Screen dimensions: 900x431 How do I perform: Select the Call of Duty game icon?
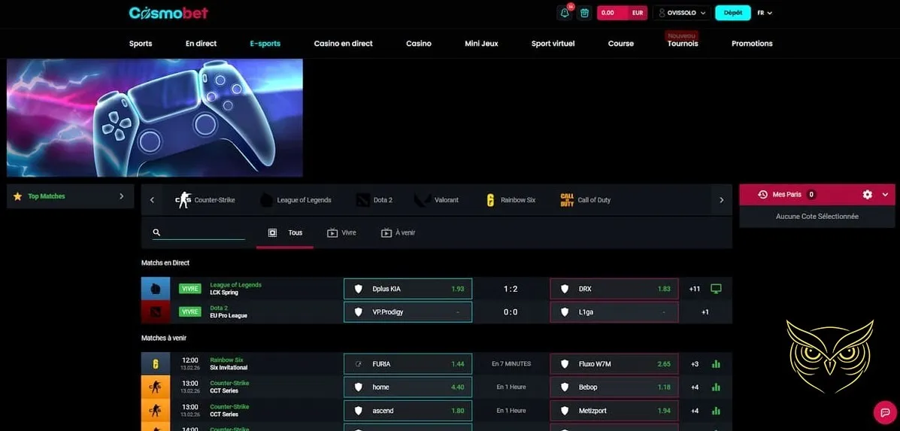point(568,200)
